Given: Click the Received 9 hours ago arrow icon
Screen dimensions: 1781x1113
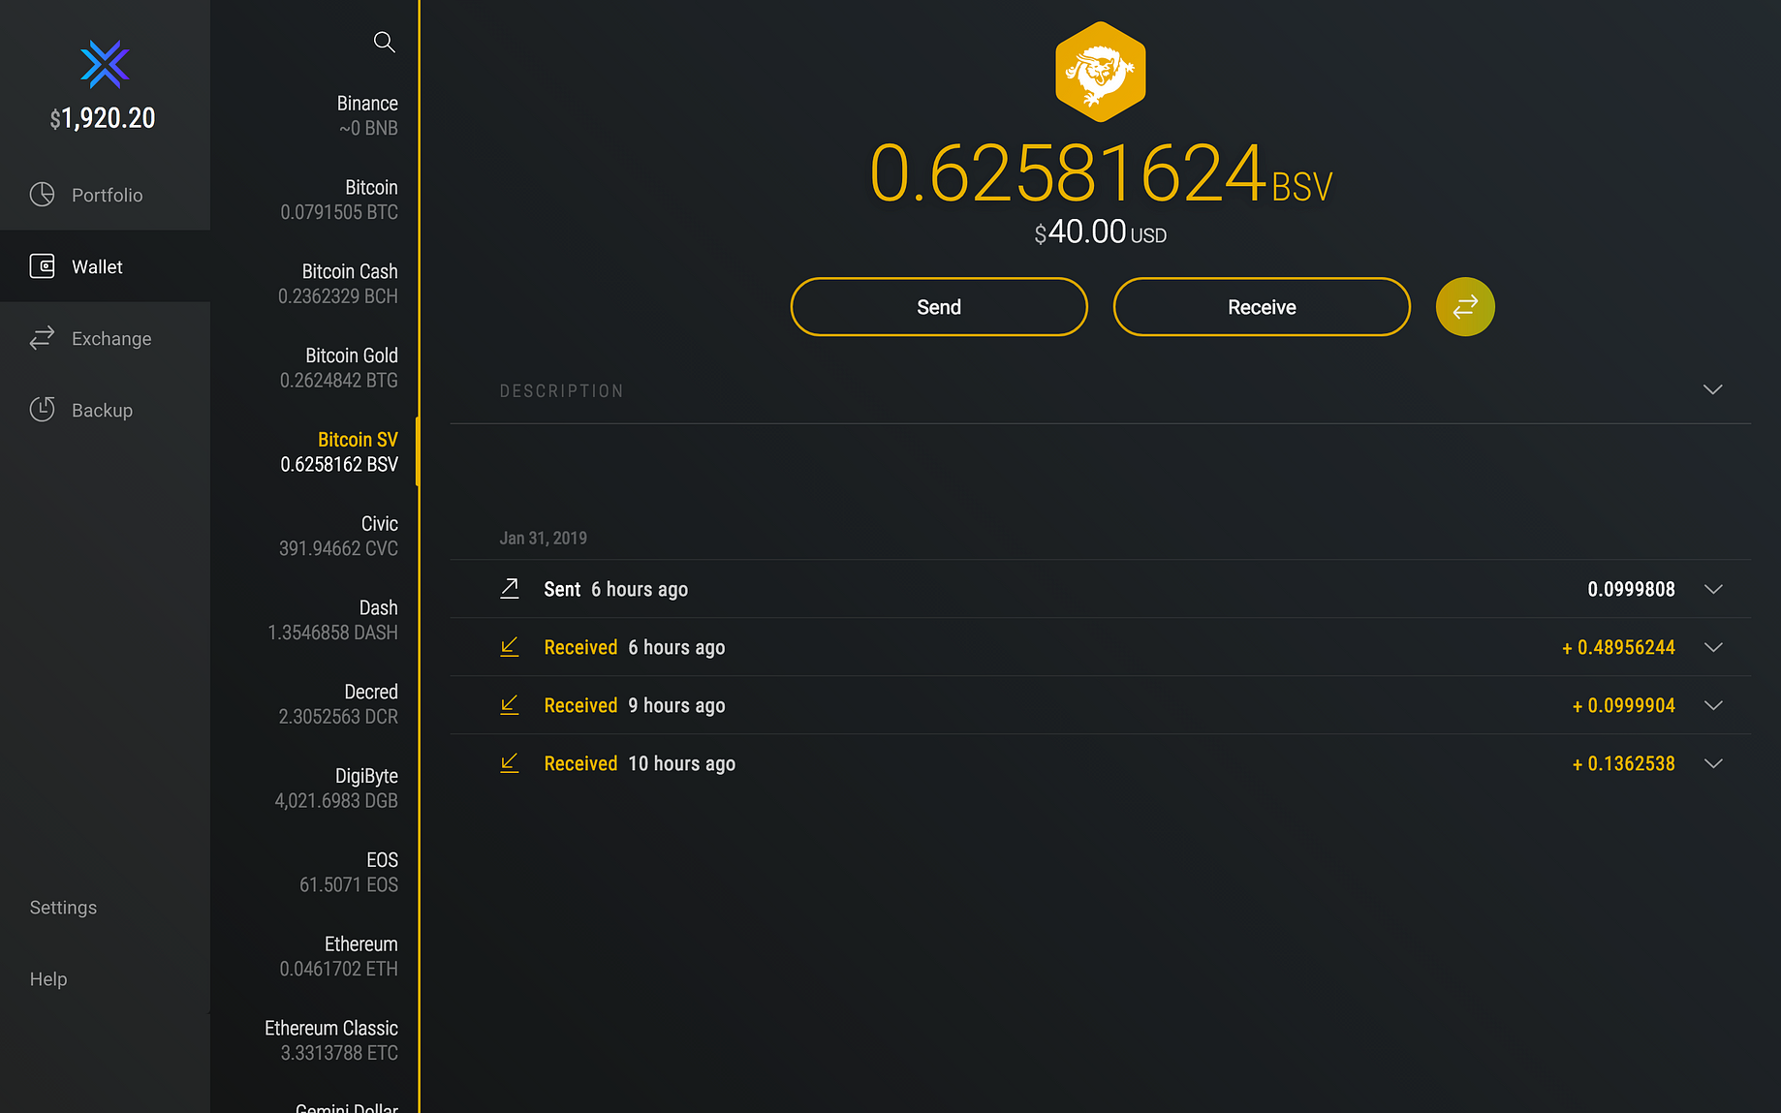Looking at the screenshot, I should [510, 705].
